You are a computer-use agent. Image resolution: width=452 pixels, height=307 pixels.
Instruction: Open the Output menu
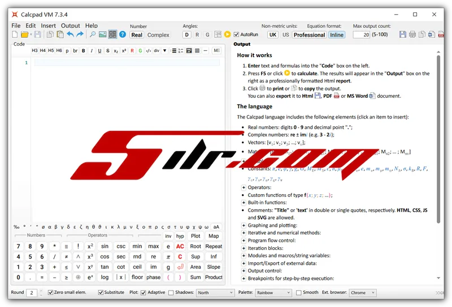click(70, 25)
